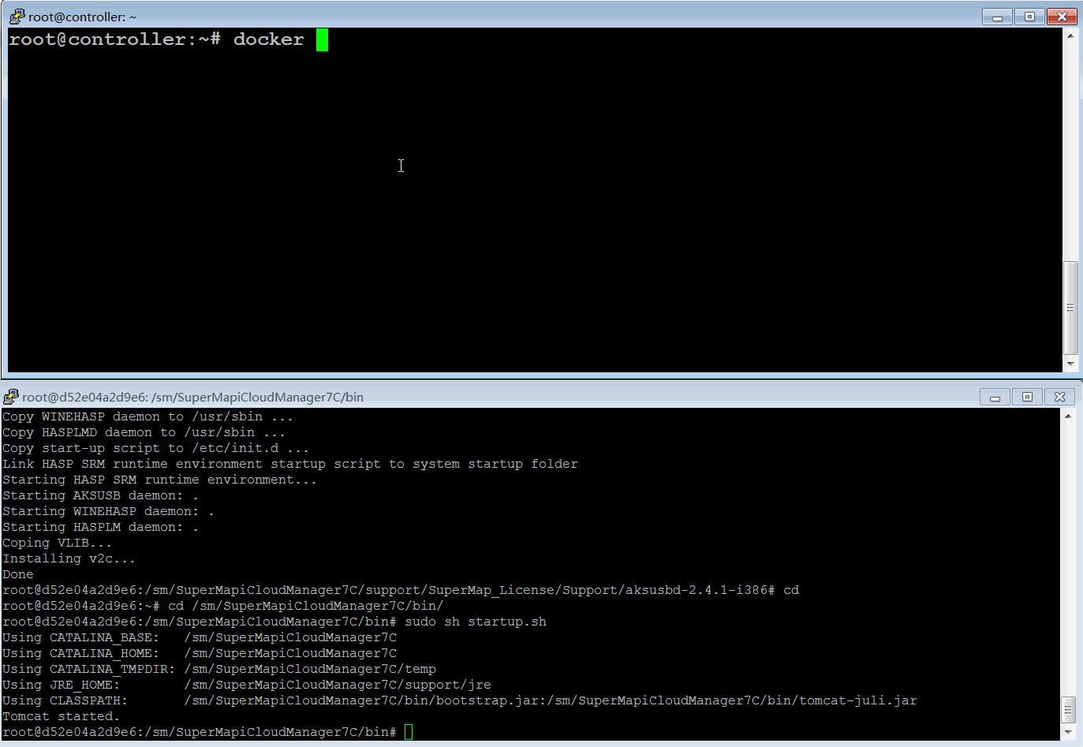The height and width of the screenshot is (747, 1083).
Task: Click the 'Using CLASSPATH:' line
Action: tap(460, 700)
